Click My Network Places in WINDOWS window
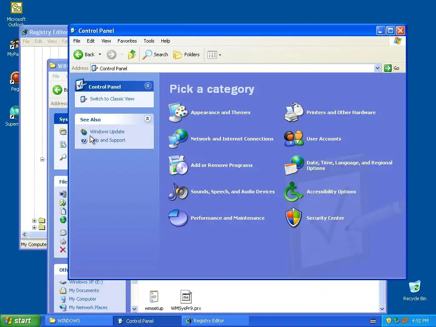The image size is (436, 327). pyautogui.click(x=88, y=307)
